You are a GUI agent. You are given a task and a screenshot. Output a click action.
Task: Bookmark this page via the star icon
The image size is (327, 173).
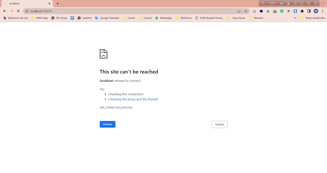[x=246, y=11]
